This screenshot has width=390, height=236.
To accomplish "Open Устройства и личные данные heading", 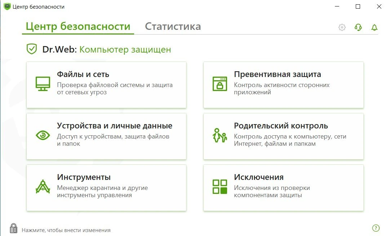I will pyautogui.click(x=114, y=126).
